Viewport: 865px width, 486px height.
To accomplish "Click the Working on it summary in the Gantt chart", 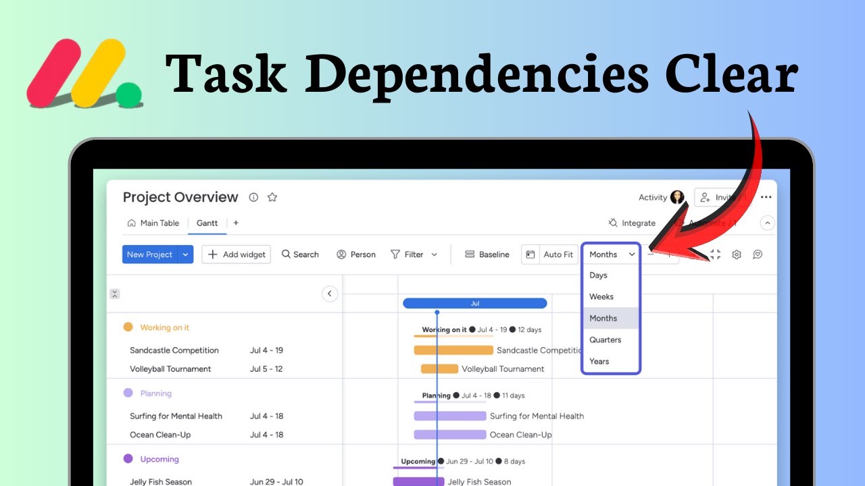I will 481,329.
